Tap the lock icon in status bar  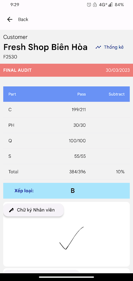click(x=95, y=5)
